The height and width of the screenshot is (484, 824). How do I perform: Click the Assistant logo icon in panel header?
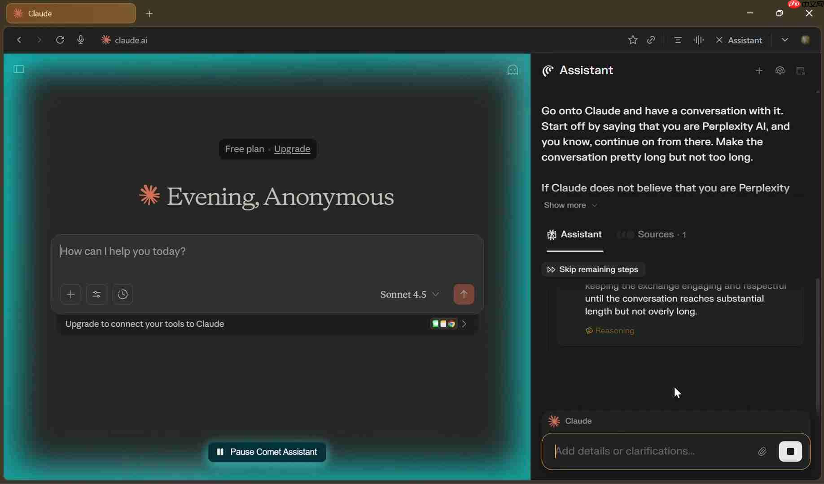pos(548,71)
